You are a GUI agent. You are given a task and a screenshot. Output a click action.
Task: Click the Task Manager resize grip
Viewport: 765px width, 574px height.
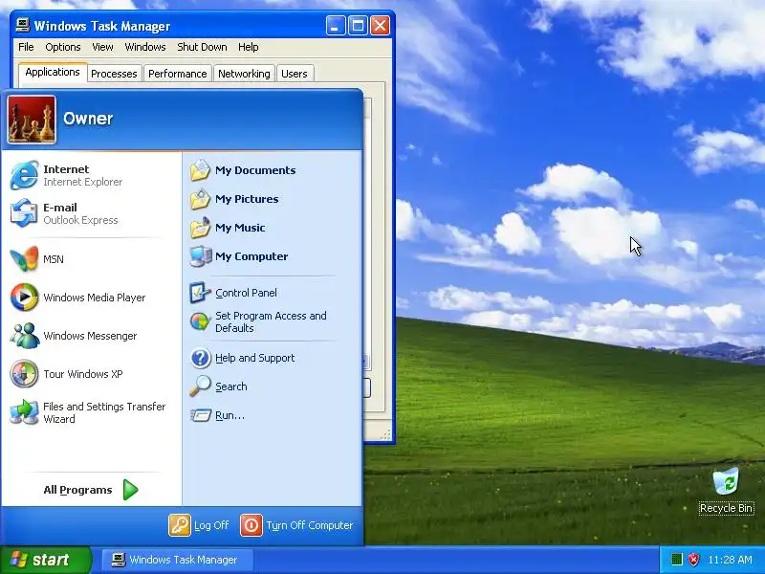tap(386, 434)
